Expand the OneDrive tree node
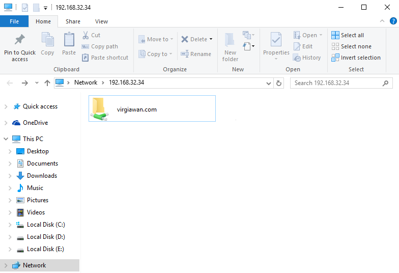The width and height of the screenshot is (399, 273). tap(6, 123)
